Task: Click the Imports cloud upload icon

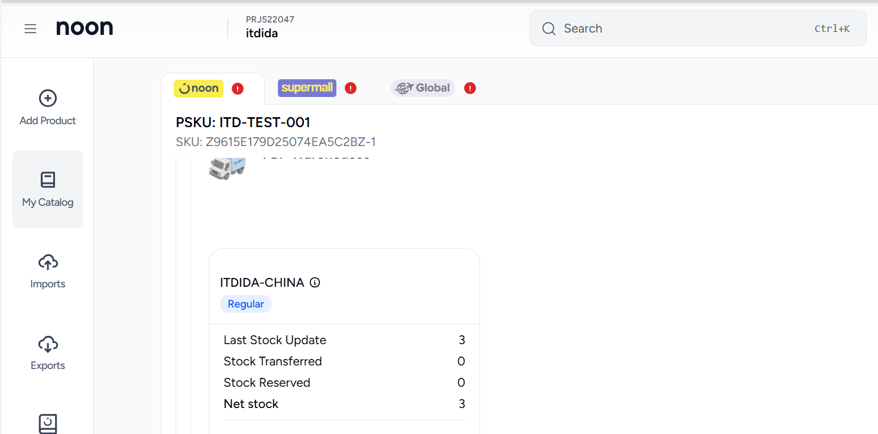Action: tap(47, 262)
